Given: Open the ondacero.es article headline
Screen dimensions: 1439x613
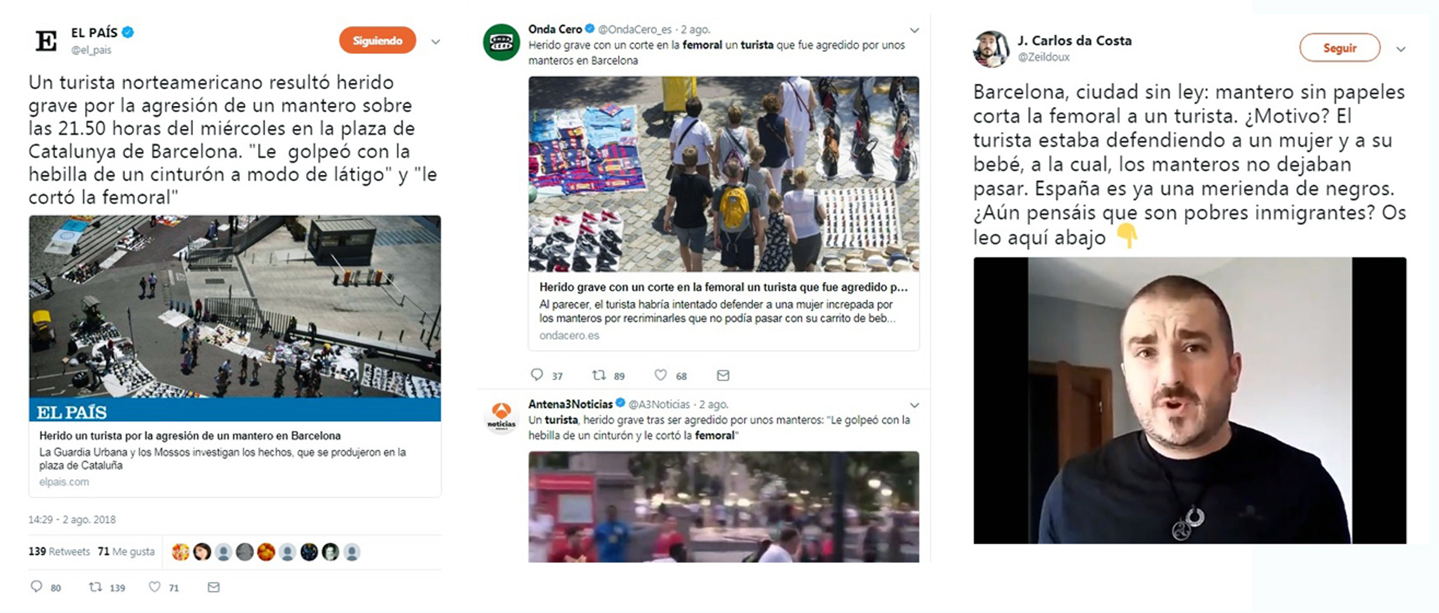Looking at the screenshot, I should coord(723,287).
